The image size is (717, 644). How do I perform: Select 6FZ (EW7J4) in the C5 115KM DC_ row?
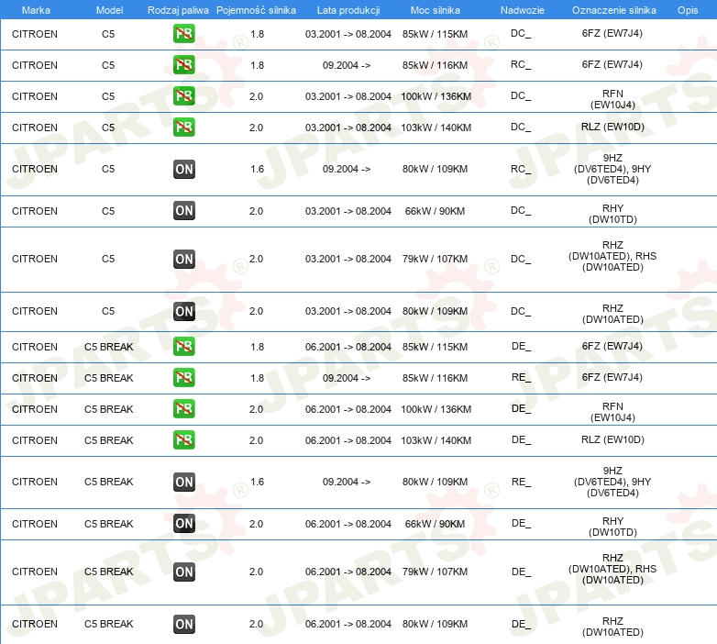(x=612, y=33)
